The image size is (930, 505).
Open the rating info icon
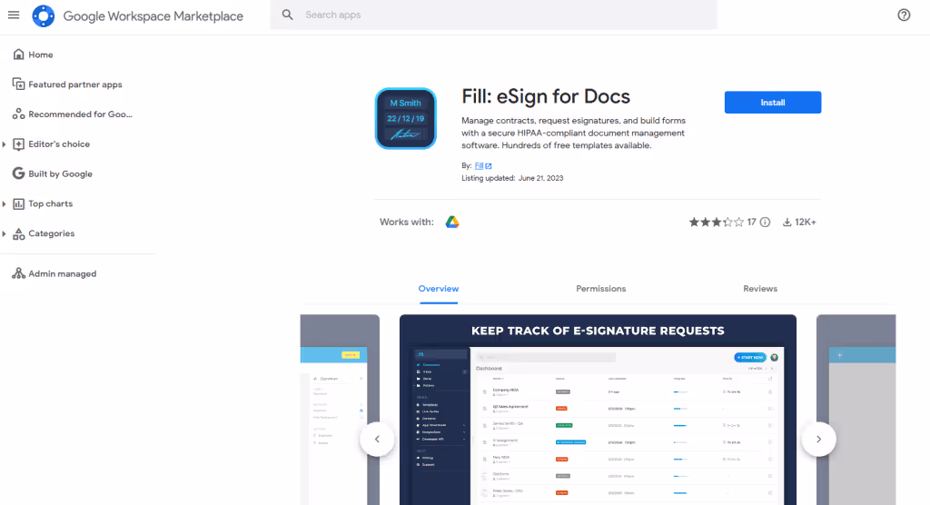pyautogui.click(x=765, y=222)
